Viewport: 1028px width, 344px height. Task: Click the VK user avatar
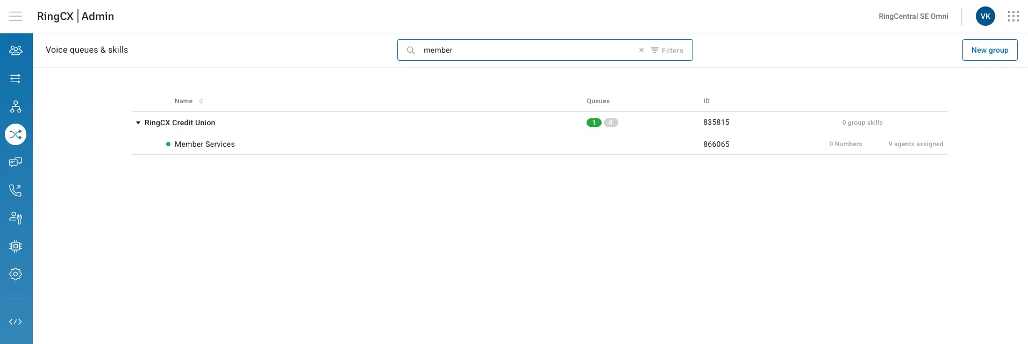[985, 16]
